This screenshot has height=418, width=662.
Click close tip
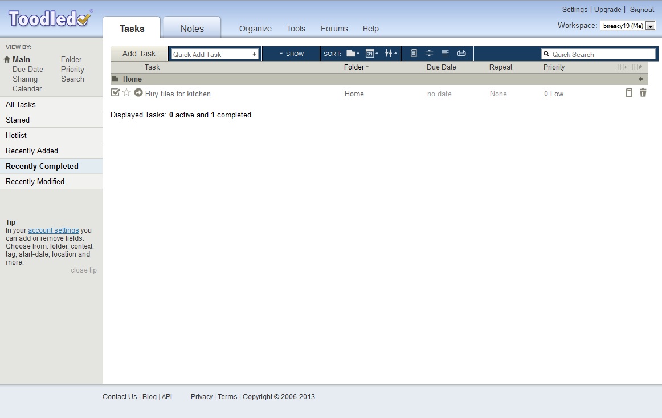pyautogui.click(x=84, y=270)
